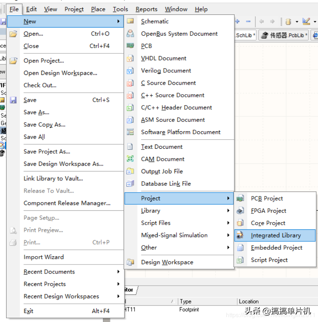Sort by the Type column header
This screenshot has width=318, height=322.
[186, 301]
